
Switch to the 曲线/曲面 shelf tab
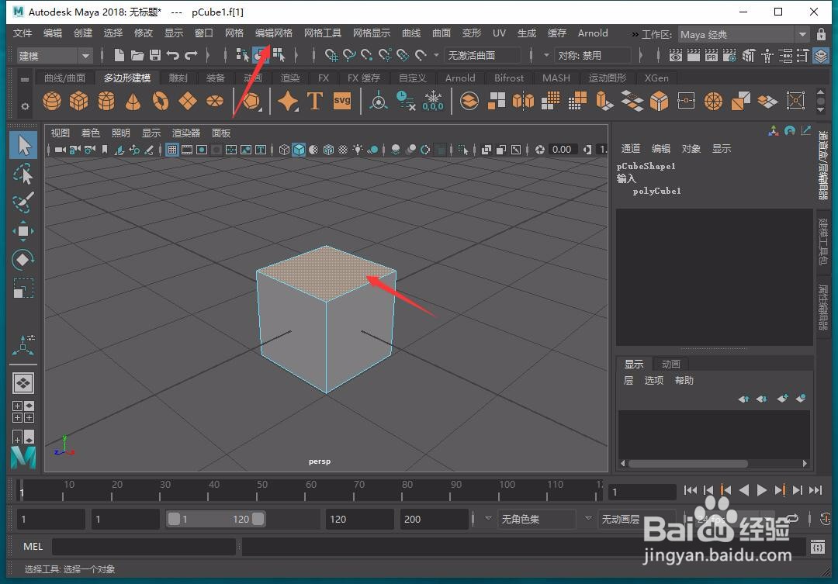64,78
